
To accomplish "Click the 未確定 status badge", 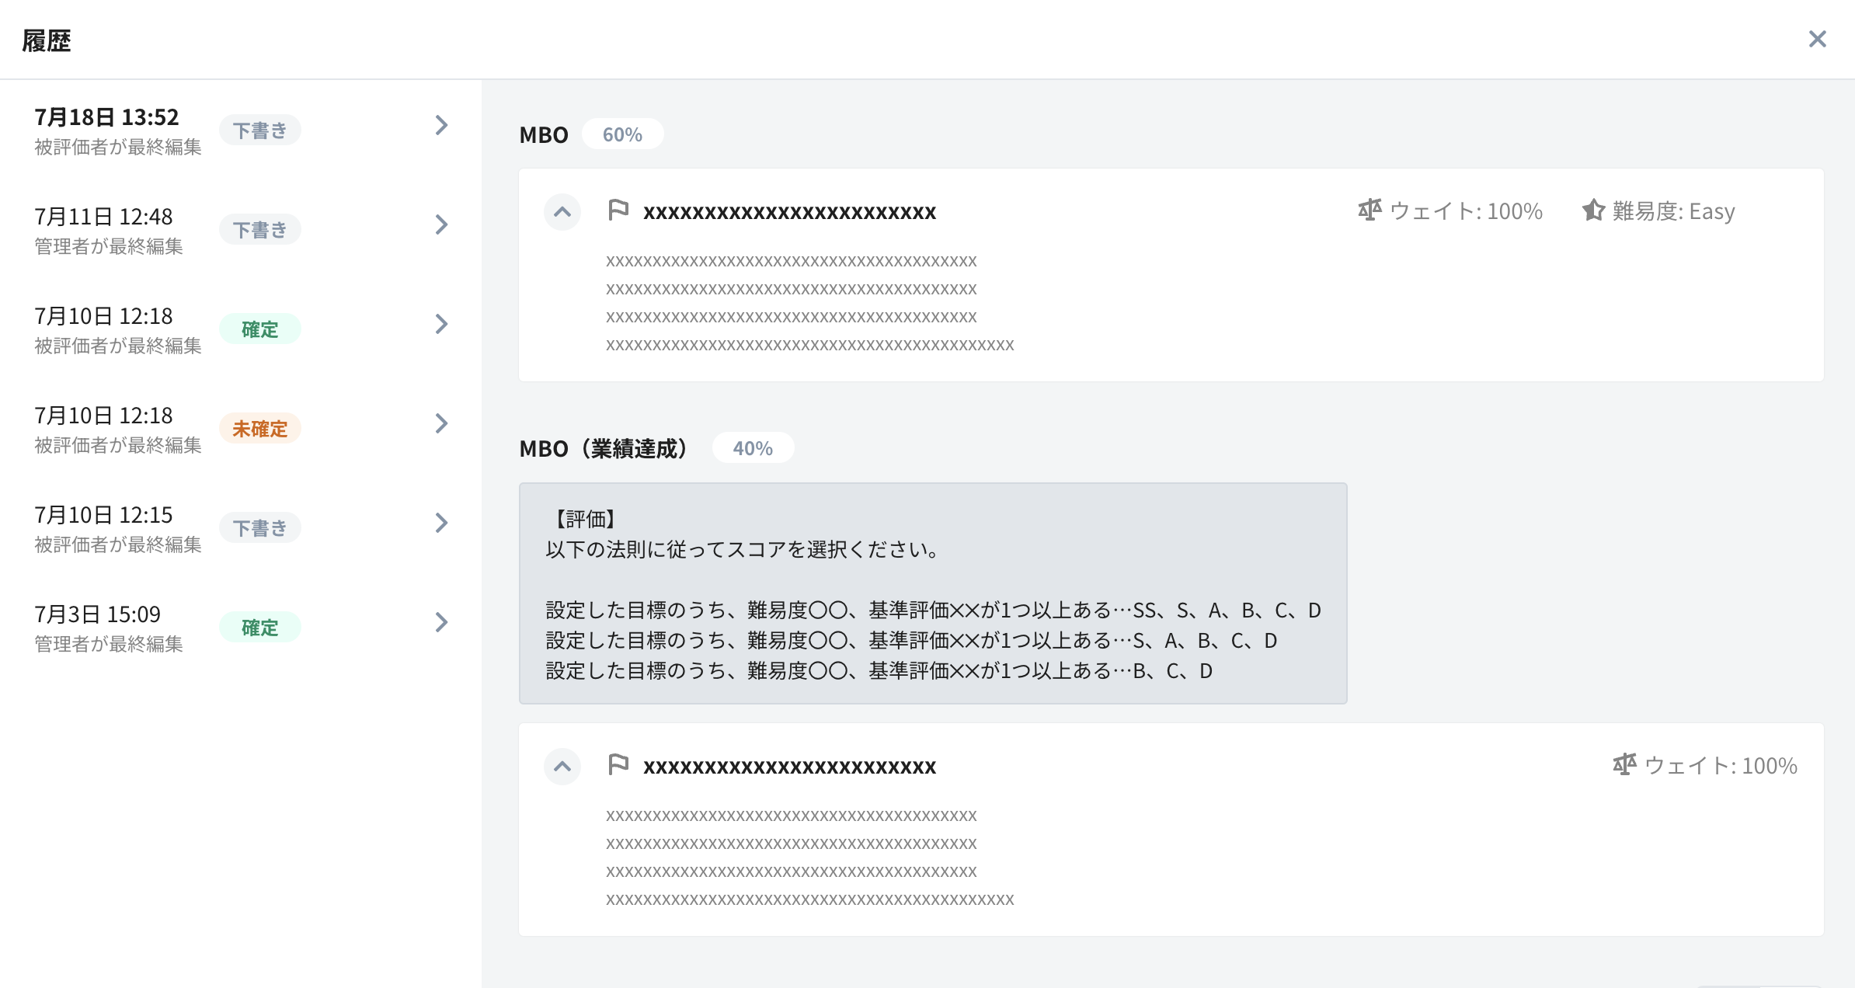I will (259, 429).
